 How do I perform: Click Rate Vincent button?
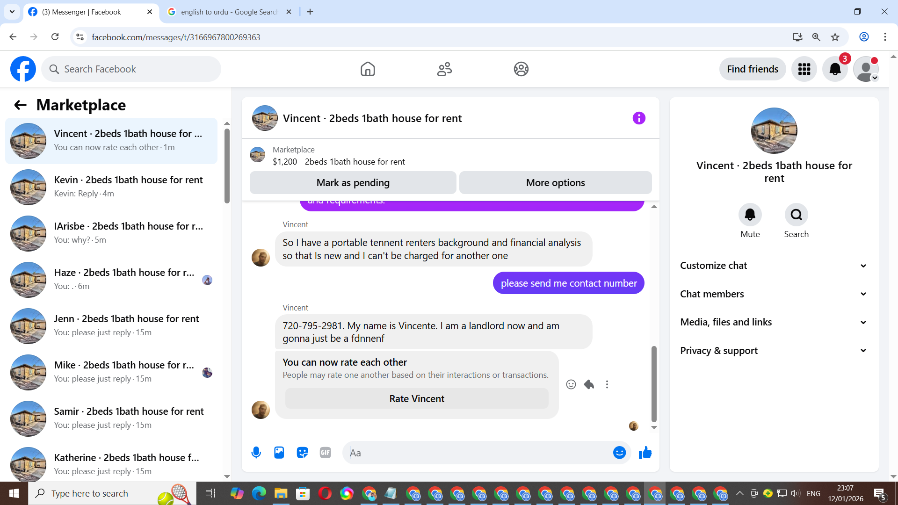(x=416, y=399)
